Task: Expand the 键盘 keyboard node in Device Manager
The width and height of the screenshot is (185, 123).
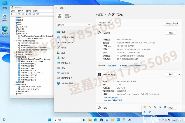Action: point(14,22)
